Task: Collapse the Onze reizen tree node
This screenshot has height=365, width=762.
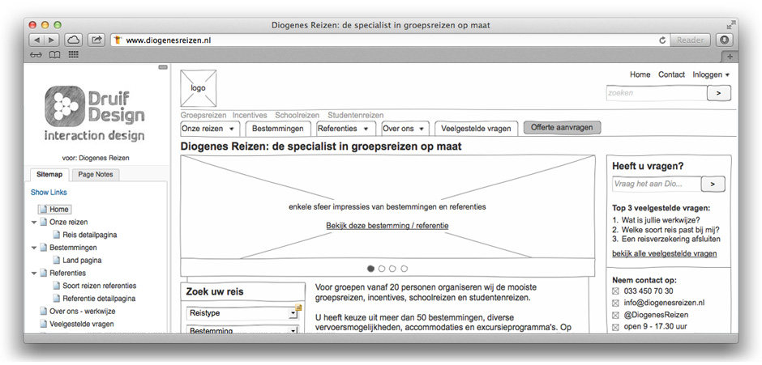Action: tap(34, 223)
